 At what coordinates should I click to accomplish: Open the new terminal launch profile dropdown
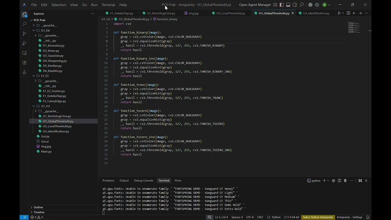pos(328,181)
